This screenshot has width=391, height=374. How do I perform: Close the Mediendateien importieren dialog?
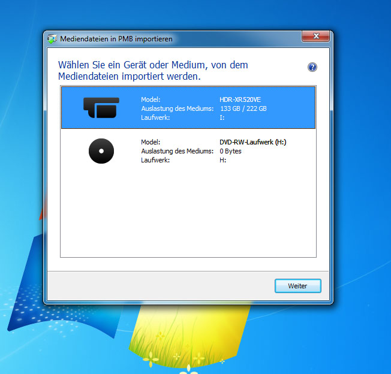point(317,38)
